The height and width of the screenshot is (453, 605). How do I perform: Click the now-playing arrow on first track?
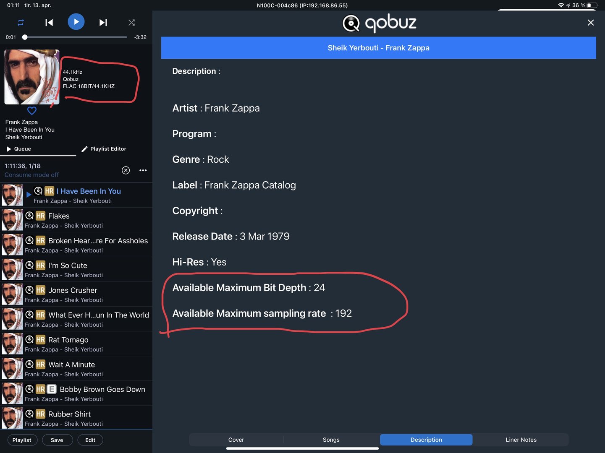tap(29, 195)
